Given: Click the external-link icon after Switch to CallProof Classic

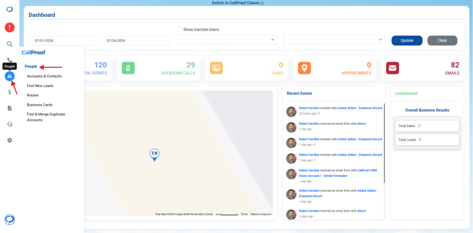Looking at the screenshot, I should coord(262,3).
